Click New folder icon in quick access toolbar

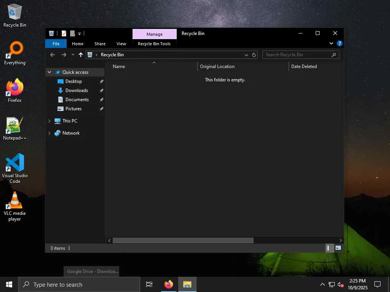click(x=72, y=33)
